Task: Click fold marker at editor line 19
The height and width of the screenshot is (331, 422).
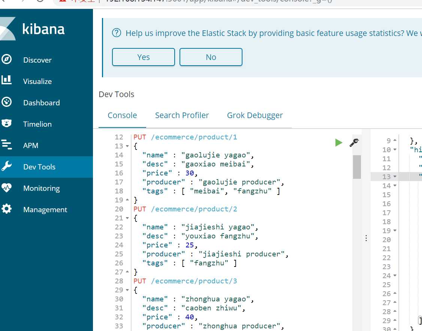Action: click(x=127, y=200)
